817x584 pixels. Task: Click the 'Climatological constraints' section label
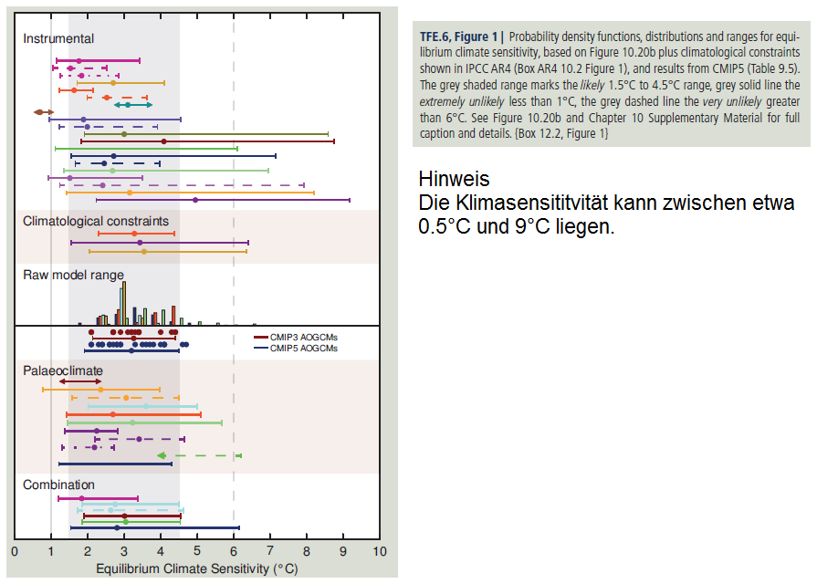coord(96,221)
